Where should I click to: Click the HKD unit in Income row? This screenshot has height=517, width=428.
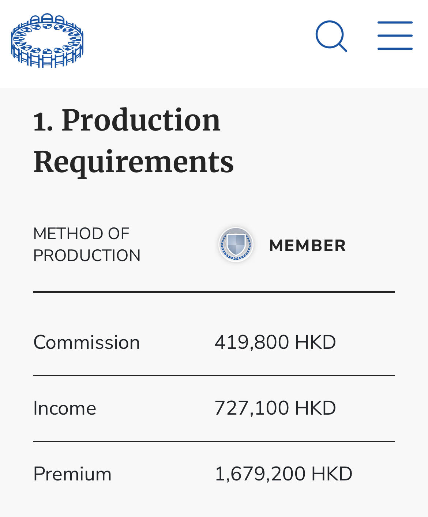(315, 408)
